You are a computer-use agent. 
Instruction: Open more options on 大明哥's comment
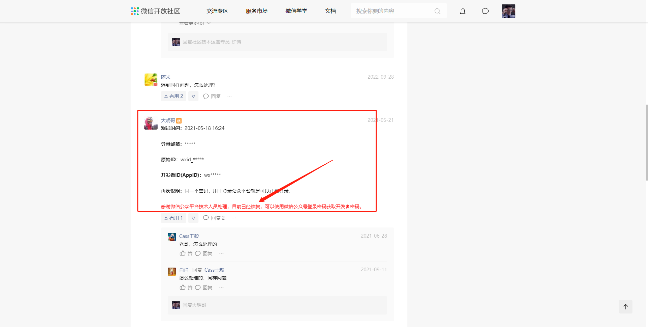click(234, 218)
